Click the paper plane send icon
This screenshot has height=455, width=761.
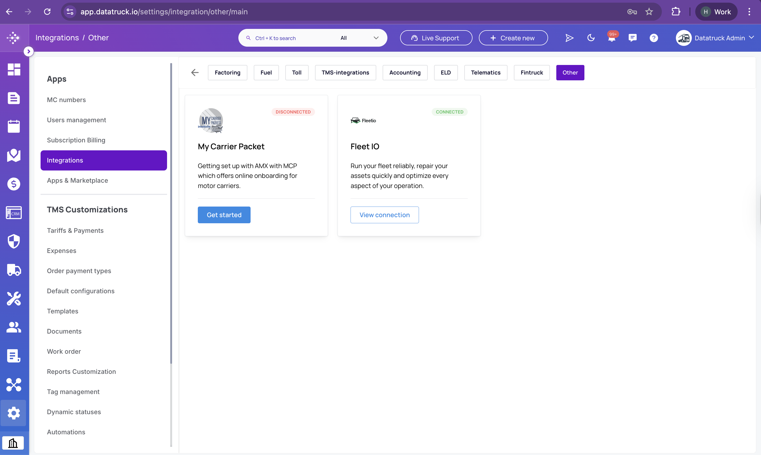569,38
